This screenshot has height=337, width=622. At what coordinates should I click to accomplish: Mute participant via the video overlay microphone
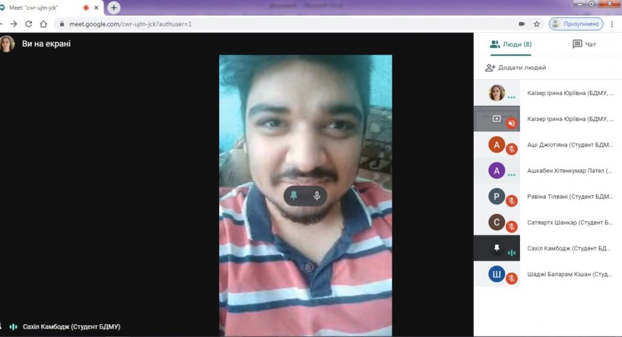(316, 196)
